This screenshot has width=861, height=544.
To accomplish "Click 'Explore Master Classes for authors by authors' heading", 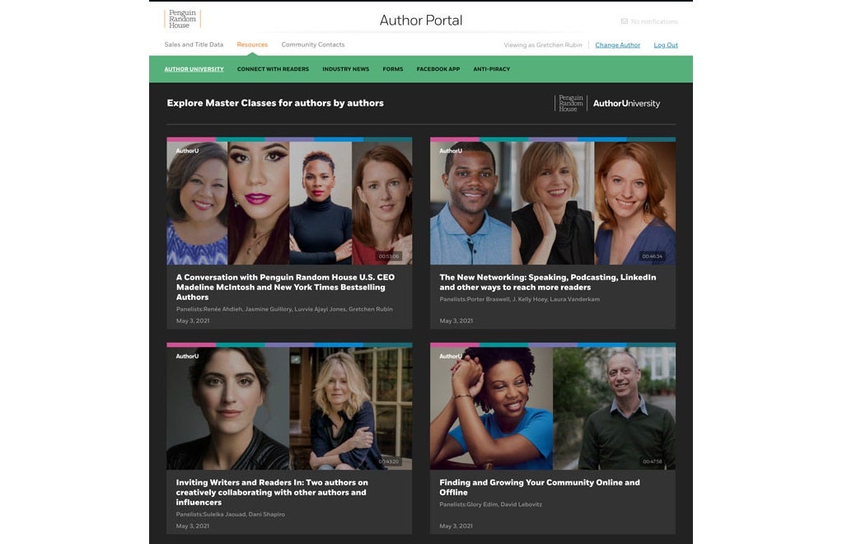I will coord(275,103).
